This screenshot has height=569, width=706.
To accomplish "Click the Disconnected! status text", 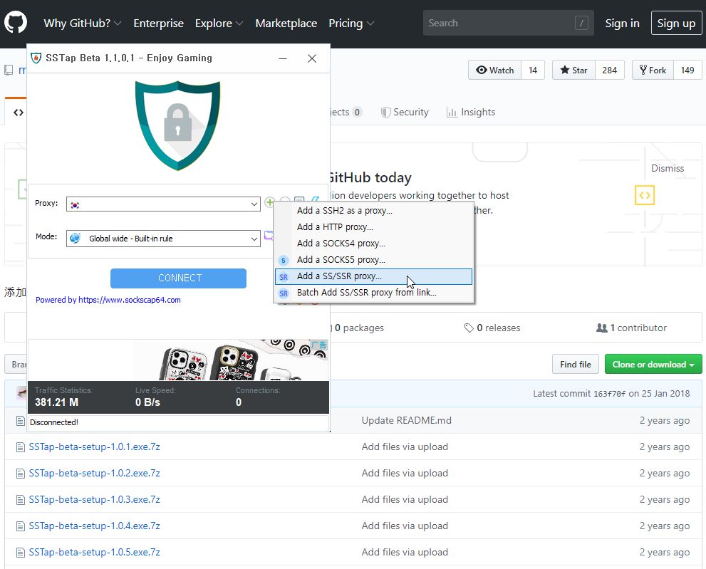I will [x=54, y=422].
